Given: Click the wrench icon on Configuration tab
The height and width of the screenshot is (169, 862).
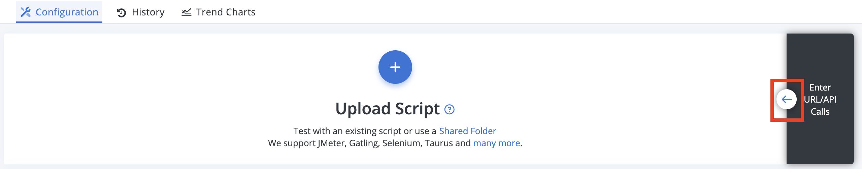Looking at the screenshot, I should tap(26, 12).
